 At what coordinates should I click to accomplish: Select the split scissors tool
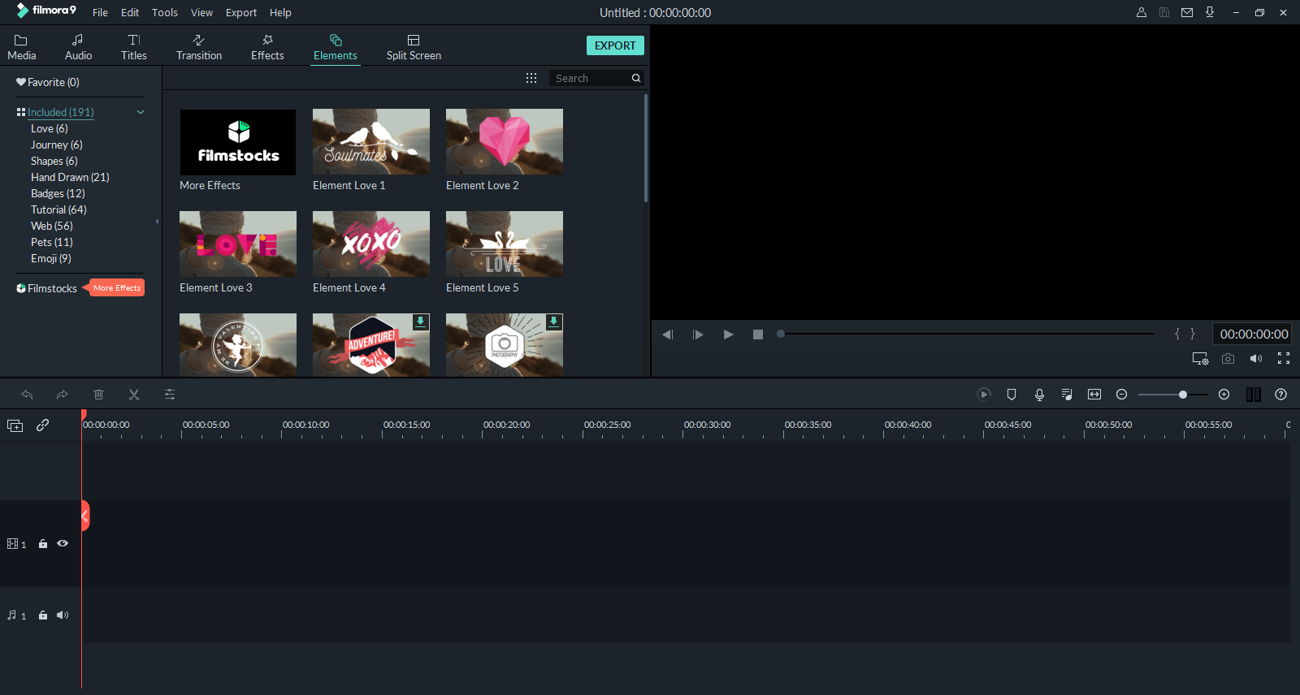(x=134, y=395)
